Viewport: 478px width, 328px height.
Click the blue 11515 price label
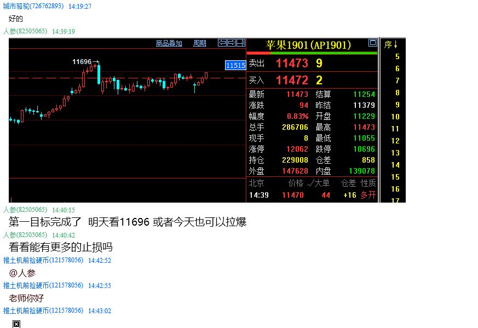pyautogui.click(x=235, y=65)
